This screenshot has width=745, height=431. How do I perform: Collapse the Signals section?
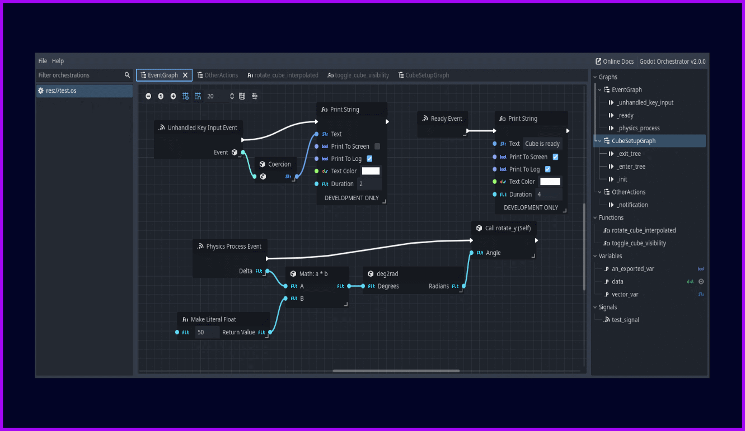click(x=595, y=307)
